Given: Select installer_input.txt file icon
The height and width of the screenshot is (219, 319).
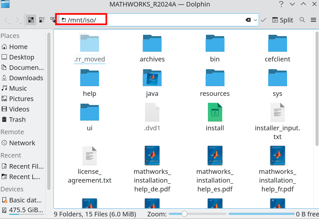Looking at the screenshot, I should [x=278, y=112].
